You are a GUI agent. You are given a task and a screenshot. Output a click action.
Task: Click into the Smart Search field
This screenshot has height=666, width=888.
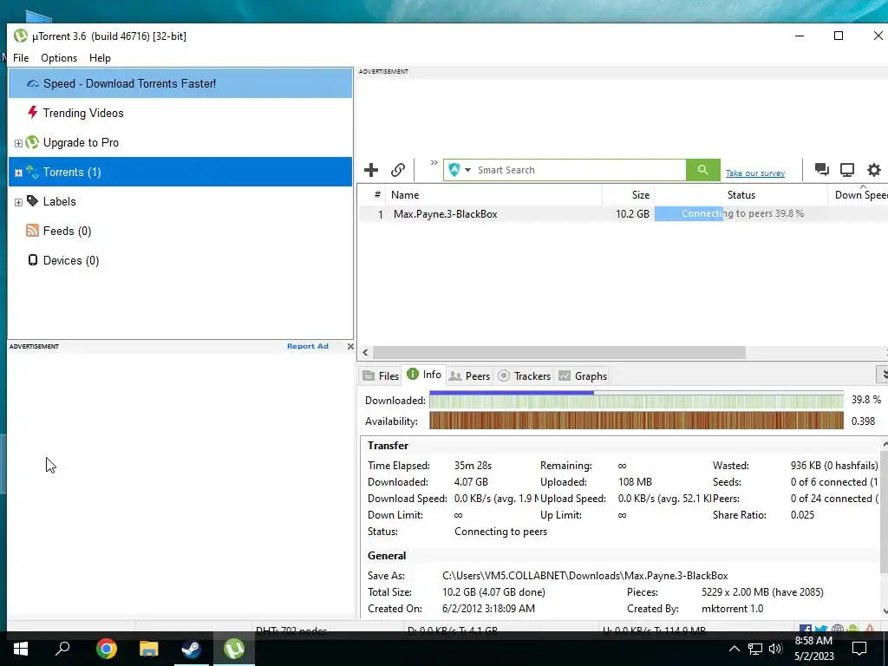point(578,170)
